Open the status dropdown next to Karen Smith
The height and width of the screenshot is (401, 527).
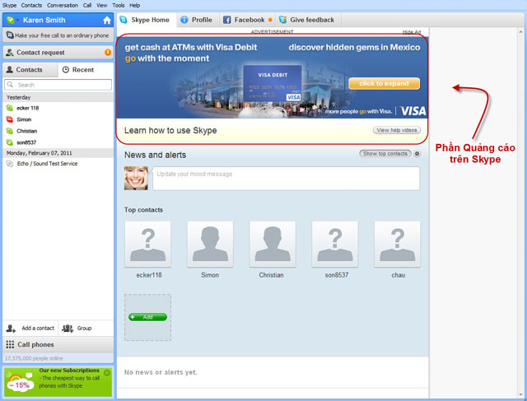17,20
